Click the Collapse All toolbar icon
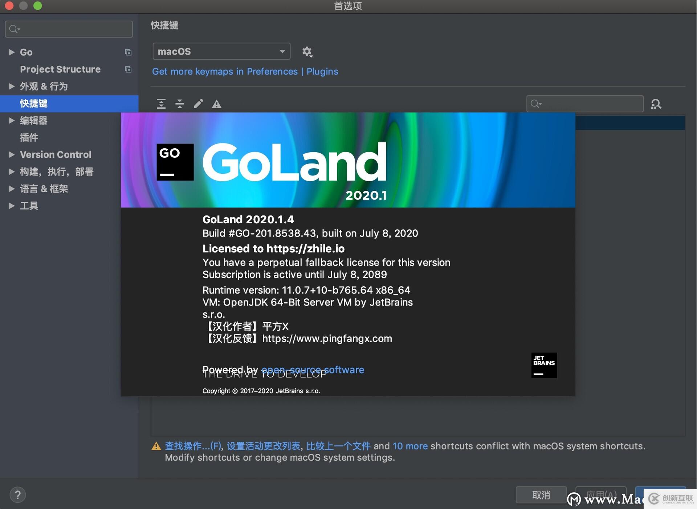The width and height of the screenshot is (697, 509). (180, 104)
